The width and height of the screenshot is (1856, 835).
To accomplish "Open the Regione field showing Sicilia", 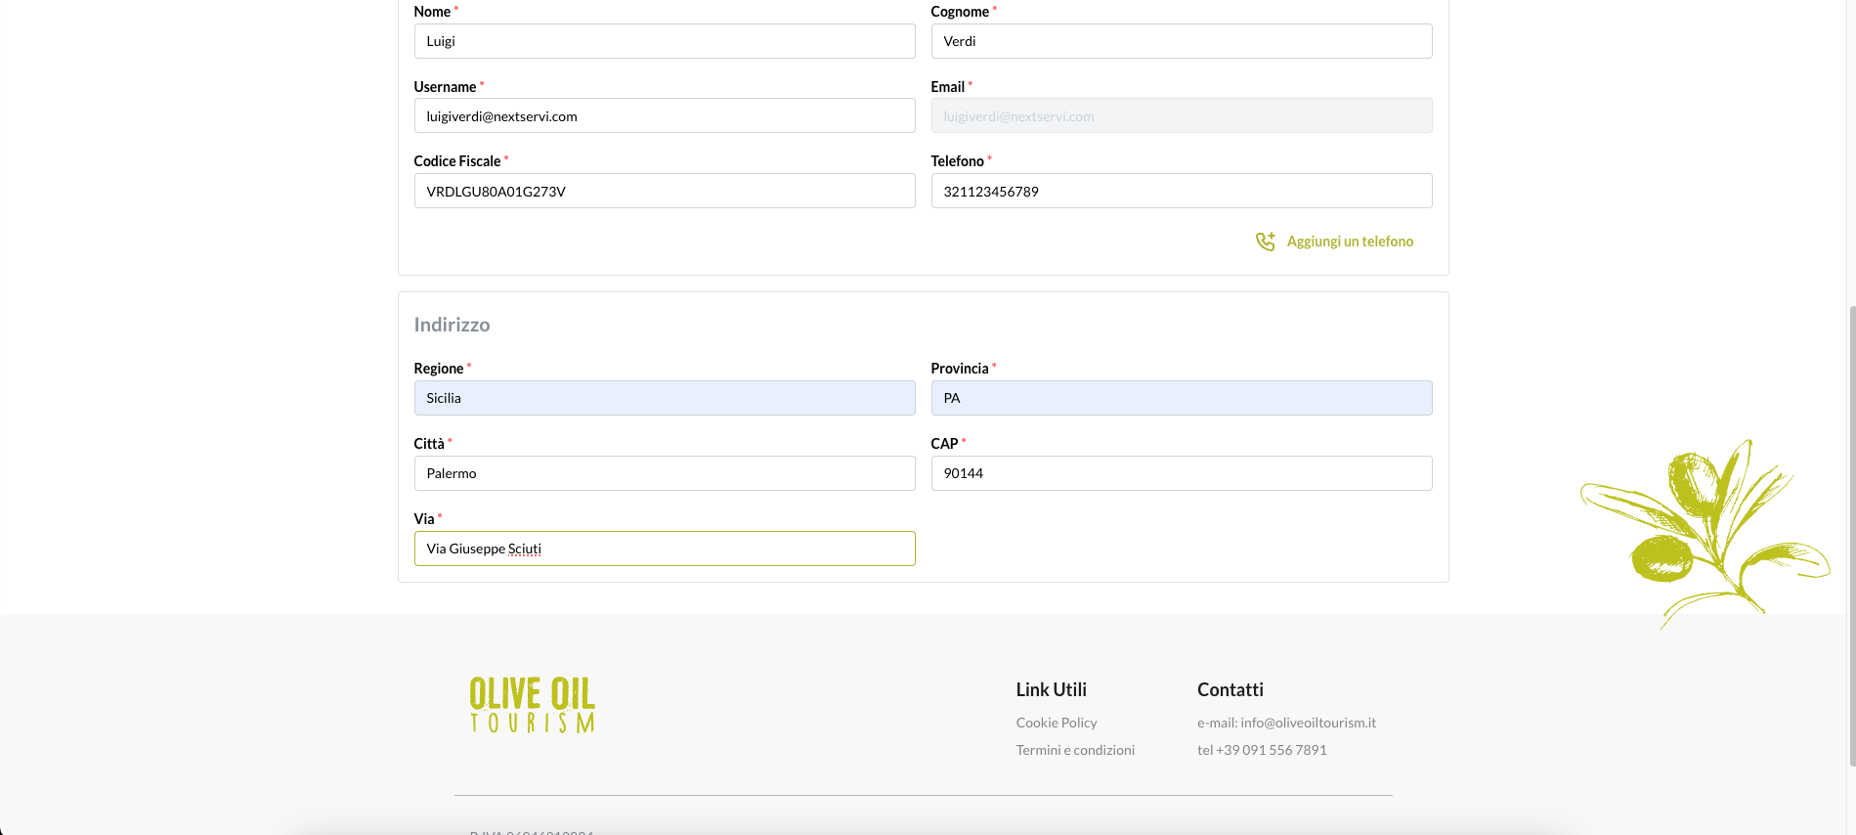I will pos(664,398).
